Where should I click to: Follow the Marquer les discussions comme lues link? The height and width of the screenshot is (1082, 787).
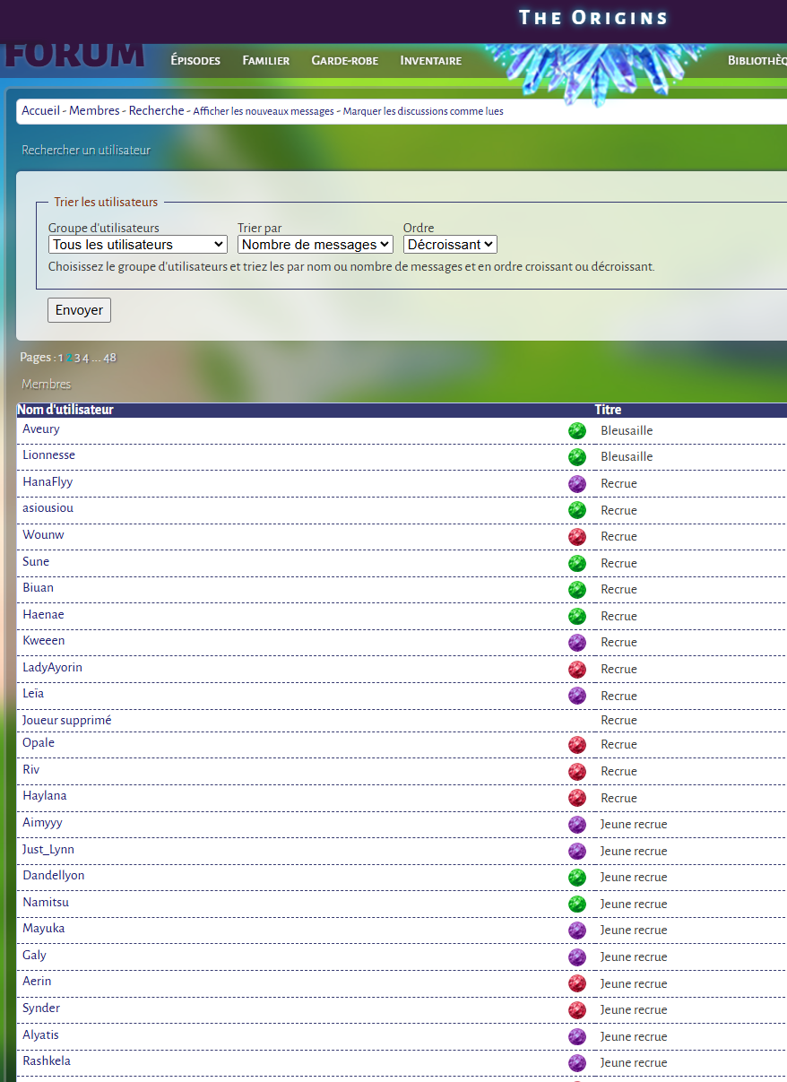tap(423, 111)
